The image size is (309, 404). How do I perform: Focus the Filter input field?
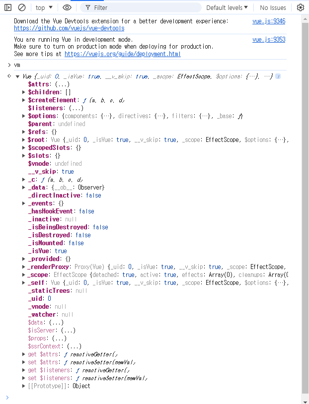pos(141,8)
